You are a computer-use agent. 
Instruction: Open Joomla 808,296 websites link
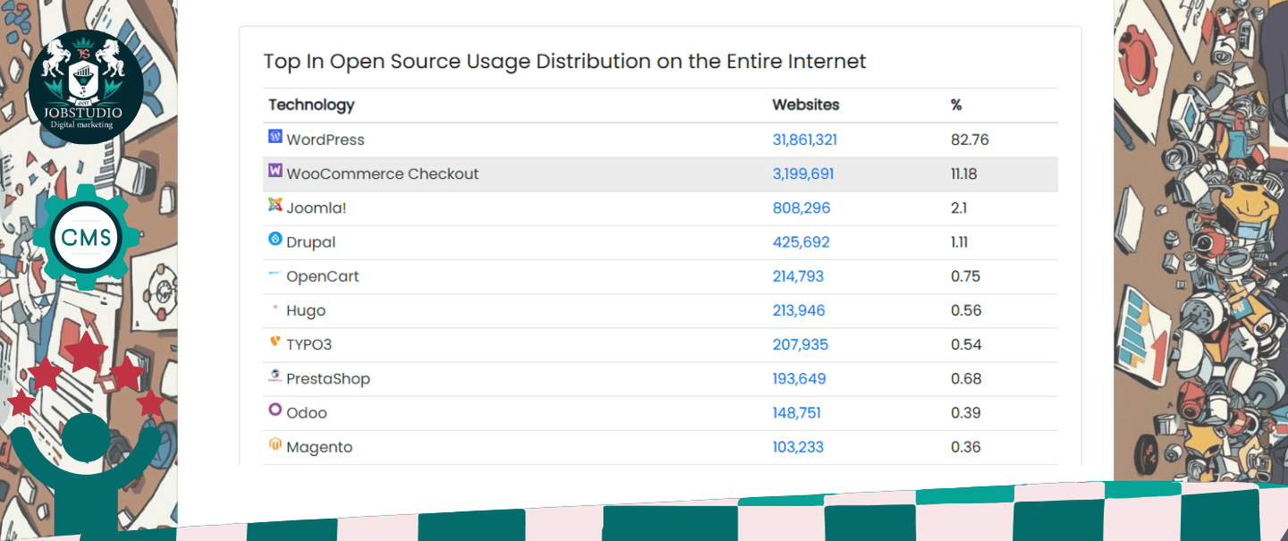pos(801,207)
